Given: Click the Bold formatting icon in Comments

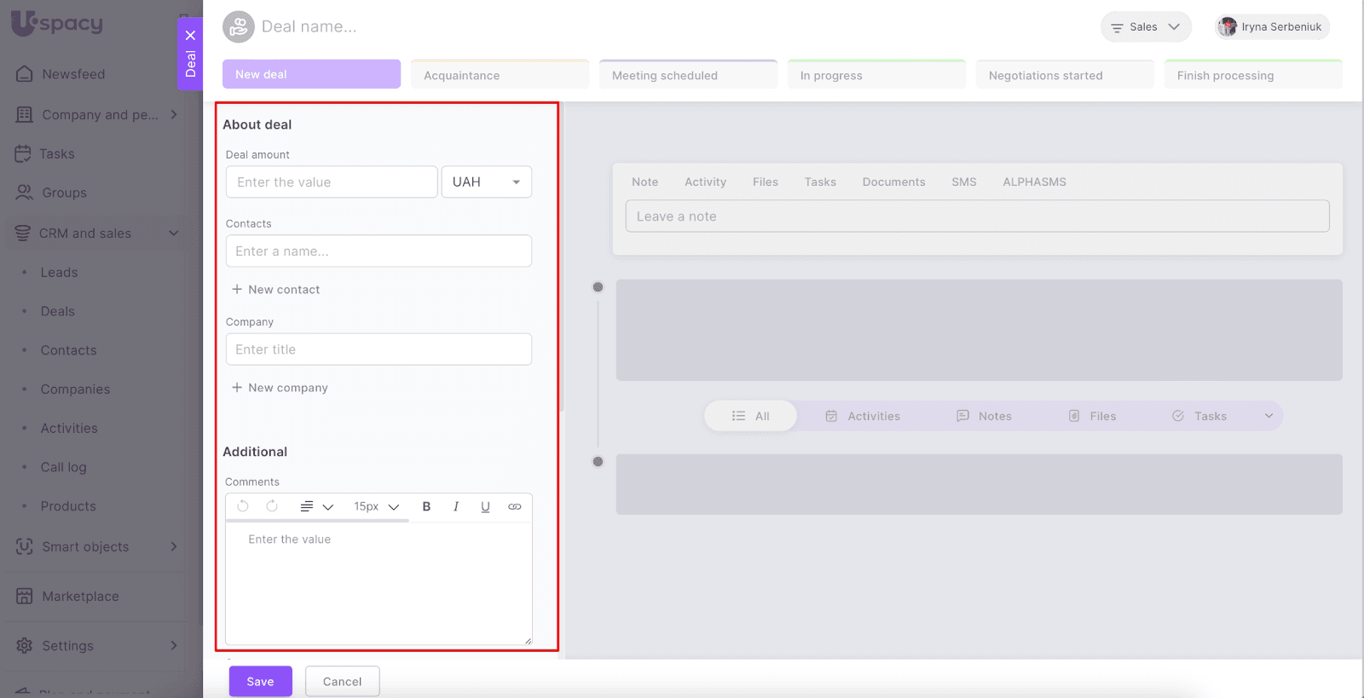Looking at the screenshot, I should (x=426, y=506).
